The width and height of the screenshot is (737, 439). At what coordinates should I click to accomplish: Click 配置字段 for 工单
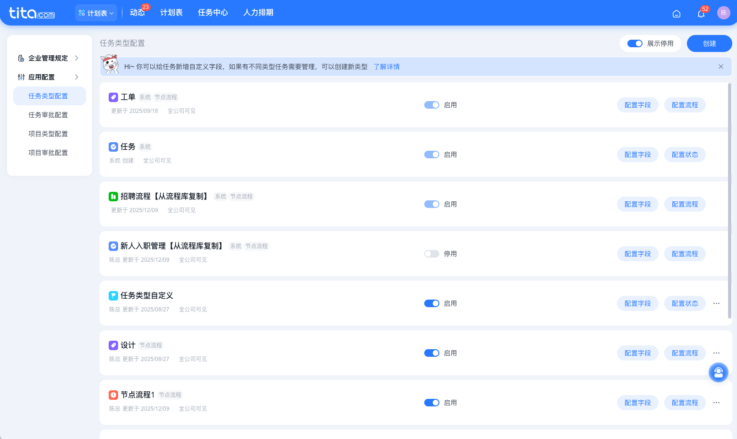[x=638, y=105]
